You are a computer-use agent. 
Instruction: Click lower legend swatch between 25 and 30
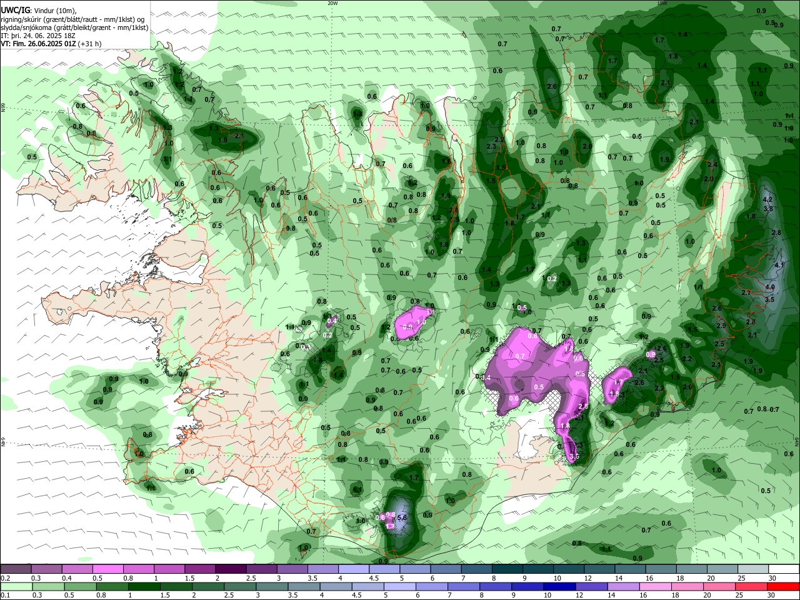[x=752, y=586]
